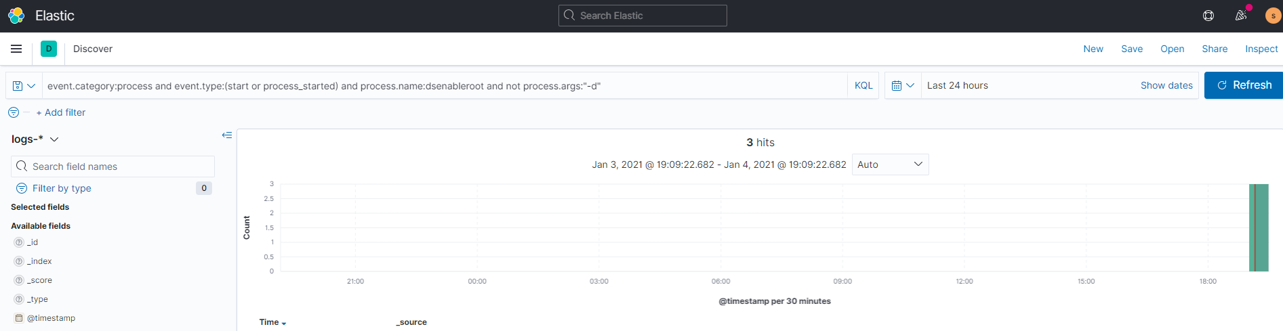Click Show dates link
1283x331 pixels.
tap(1166, 85)
